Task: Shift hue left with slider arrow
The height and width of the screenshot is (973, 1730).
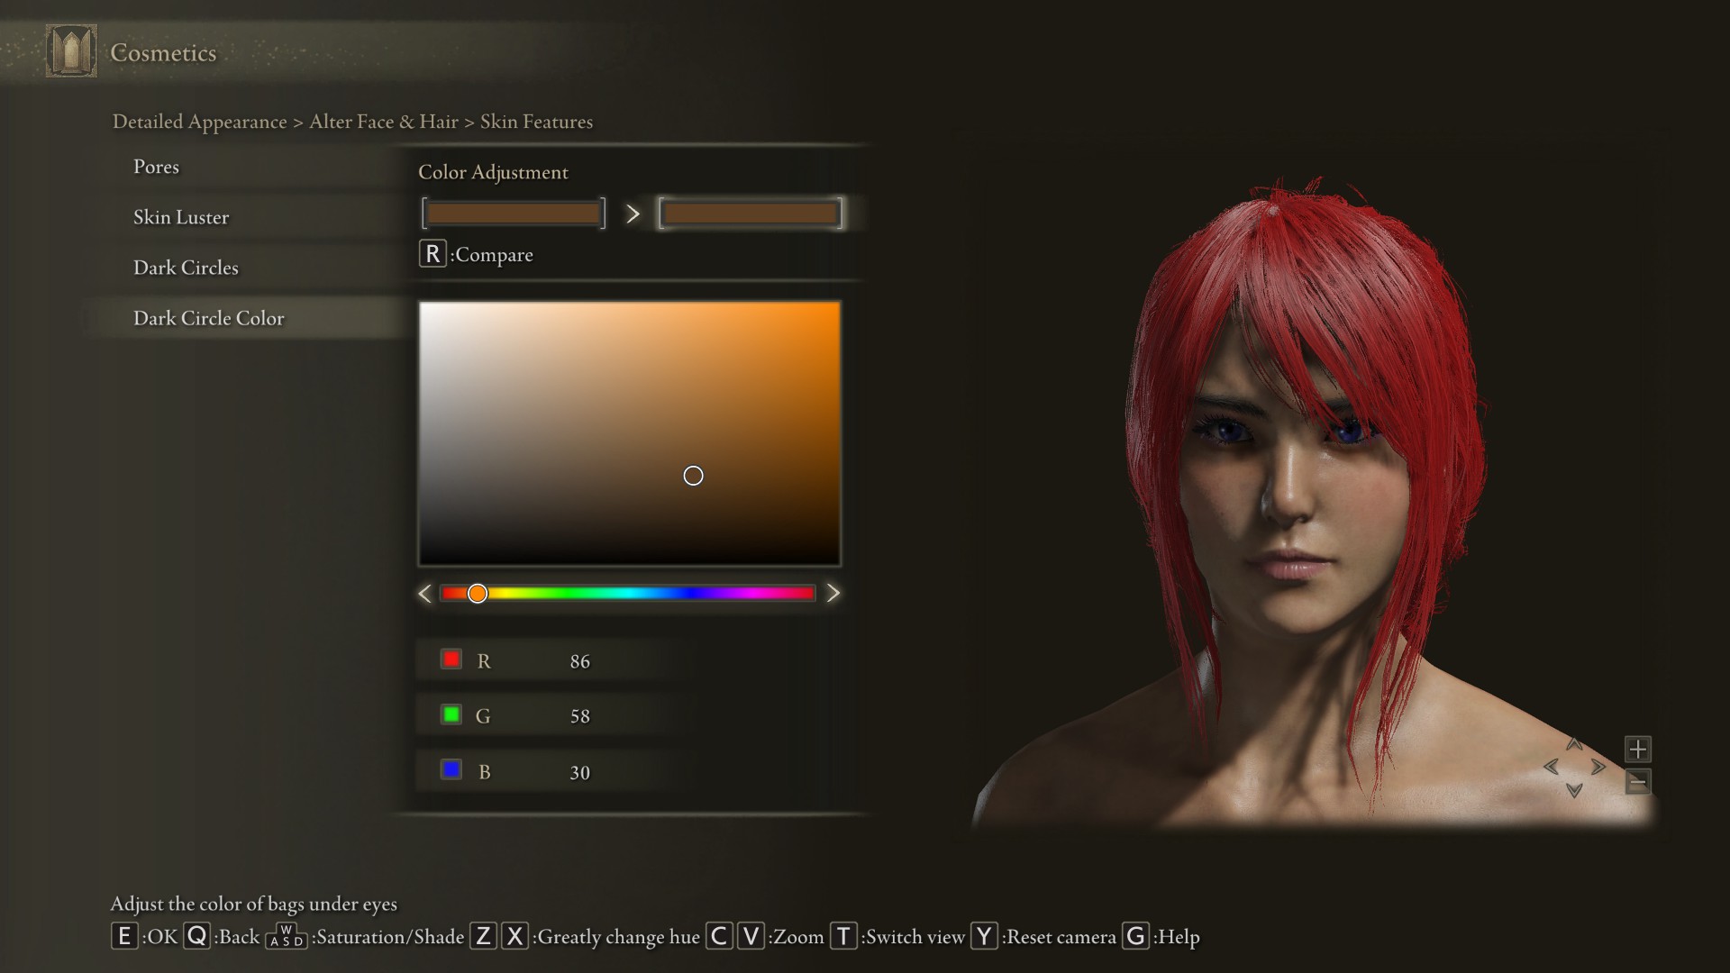Action: [425, 593]
